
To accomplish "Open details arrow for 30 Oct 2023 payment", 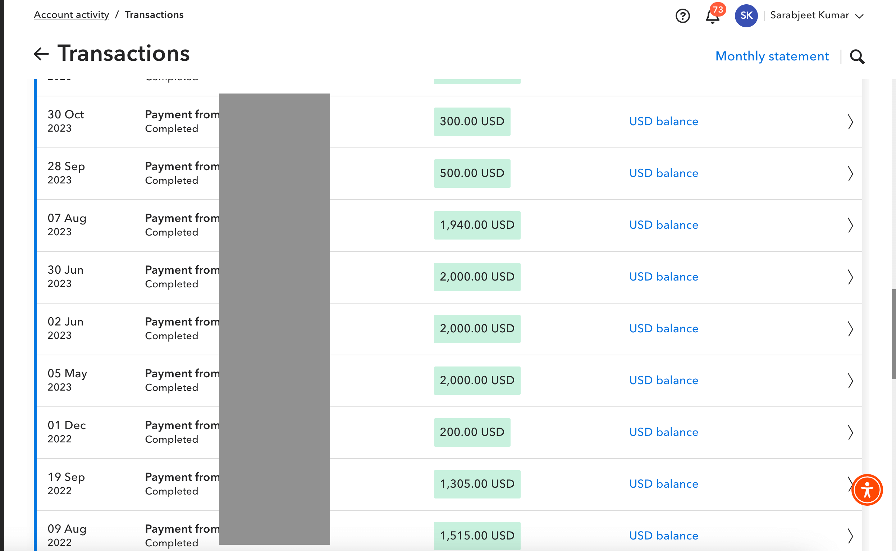I will [850, 122].
